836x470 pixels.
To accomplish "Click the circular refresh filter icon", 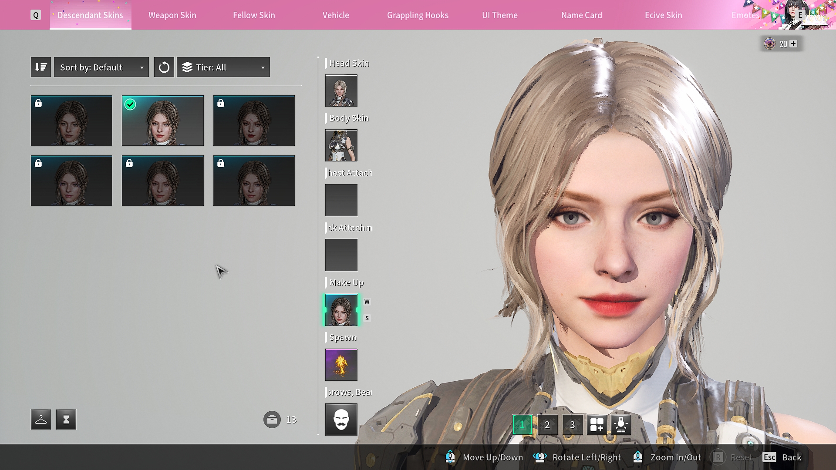I will point(164,67).
